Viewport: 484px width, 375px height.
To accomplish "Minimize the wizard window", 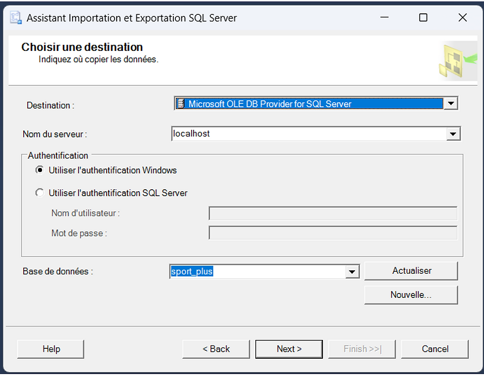I will pos(384,18).
